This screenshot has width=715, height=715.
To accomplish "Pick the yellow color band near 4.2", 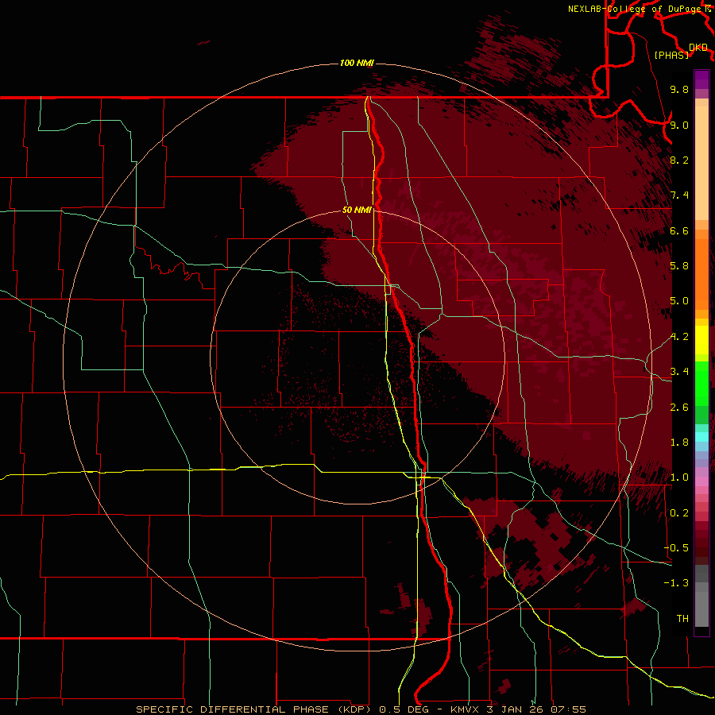I will tap(701, 340).
